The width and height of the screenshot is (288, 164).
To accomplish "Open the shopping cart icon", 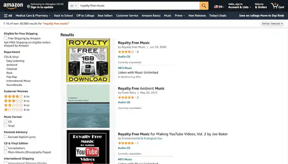I will pos(277,6).
